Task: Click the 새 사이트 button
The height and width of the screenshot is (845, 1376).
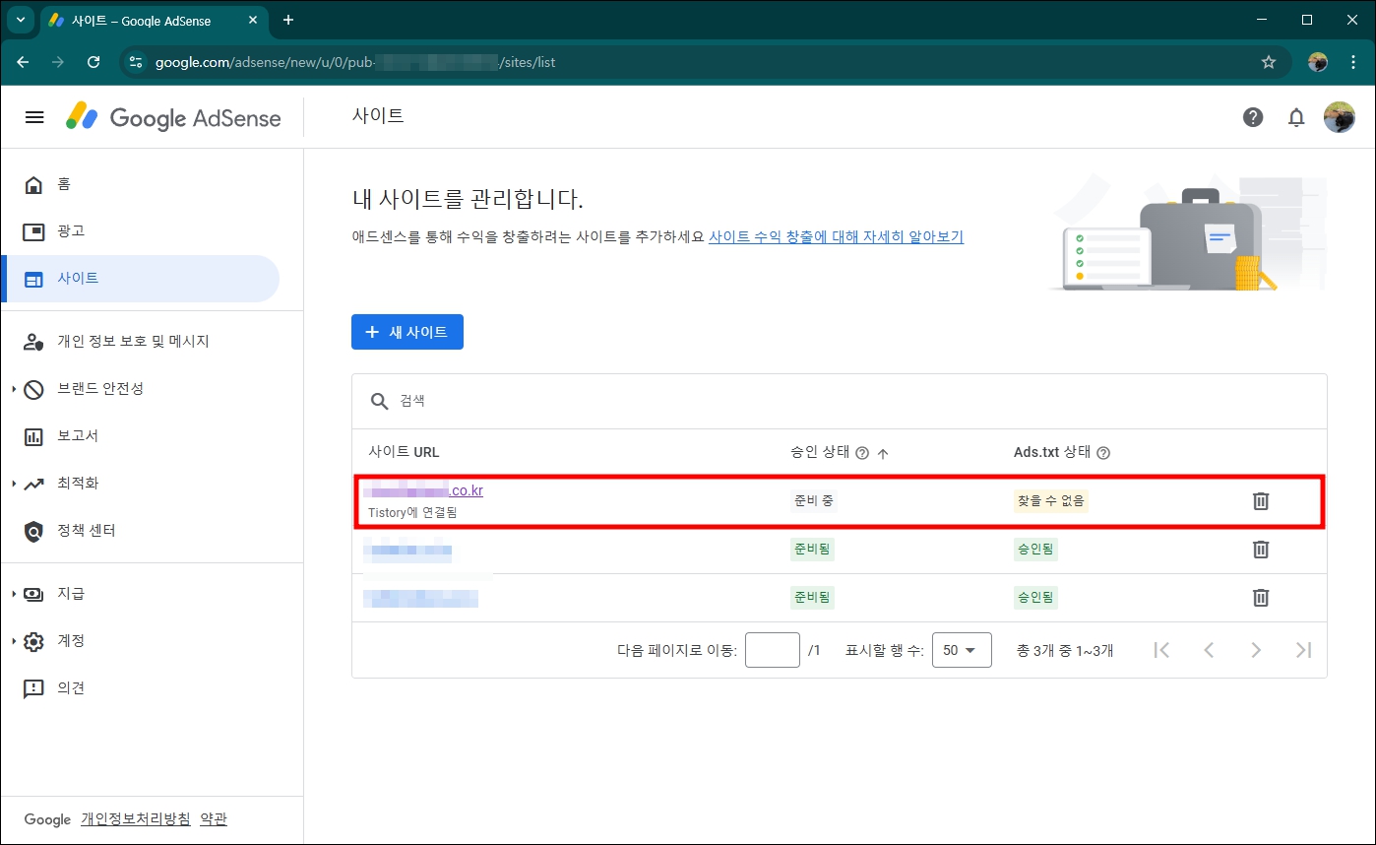Action: tap(407, 332)
